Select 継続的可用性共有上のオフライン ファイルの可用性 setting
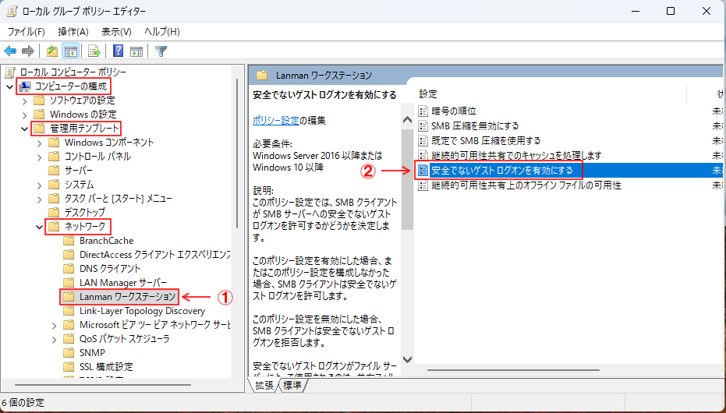This screenshot has width=726, height=413. pos(526,185)
